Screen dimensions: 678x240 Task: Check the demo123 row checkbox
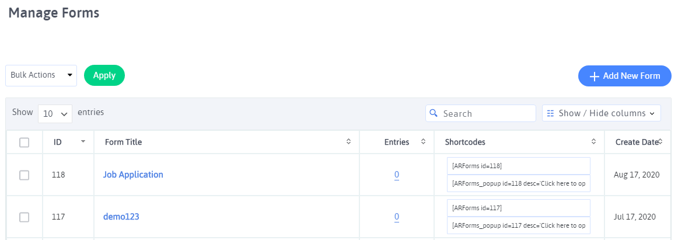point(25,217)
